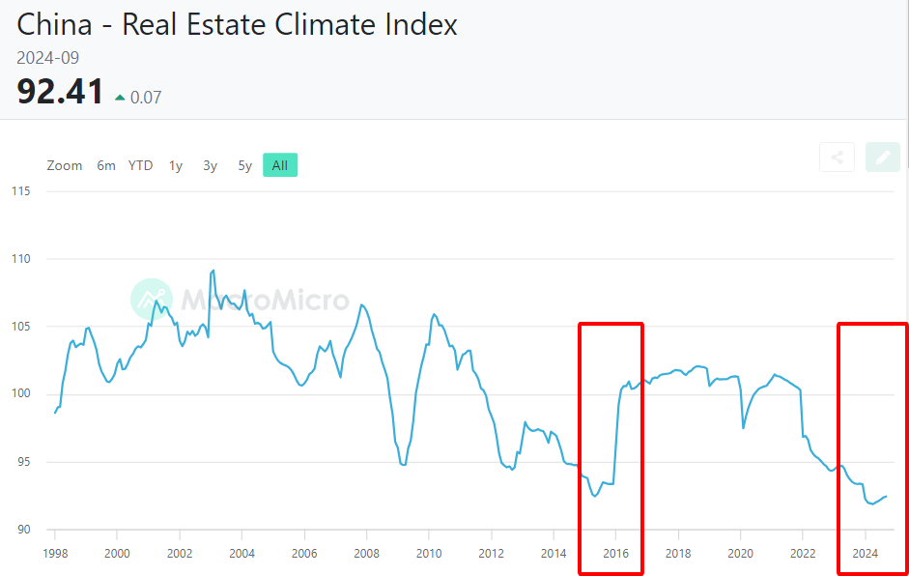The height and width of the screenshot is (576, 909).
Task: Click the Zoom label
Action: pos(65,165)
